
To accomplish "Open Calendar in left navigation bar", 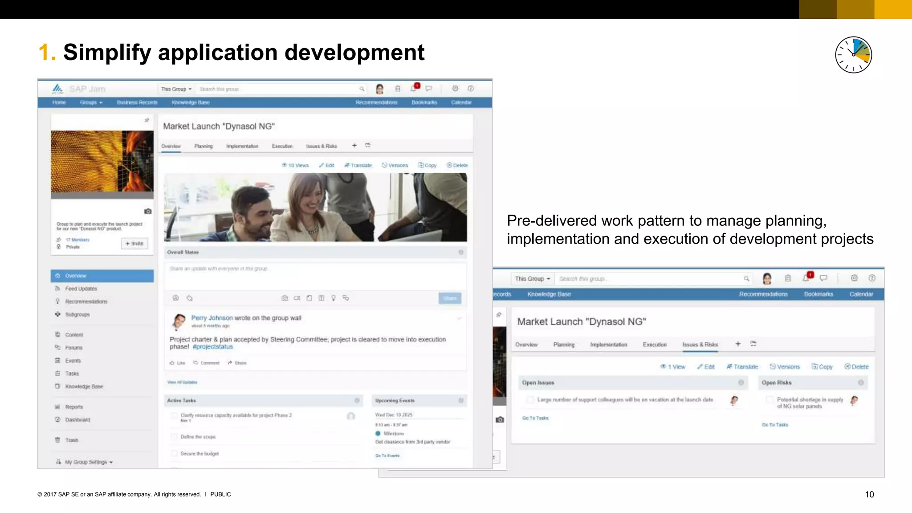I will (461, 102).
